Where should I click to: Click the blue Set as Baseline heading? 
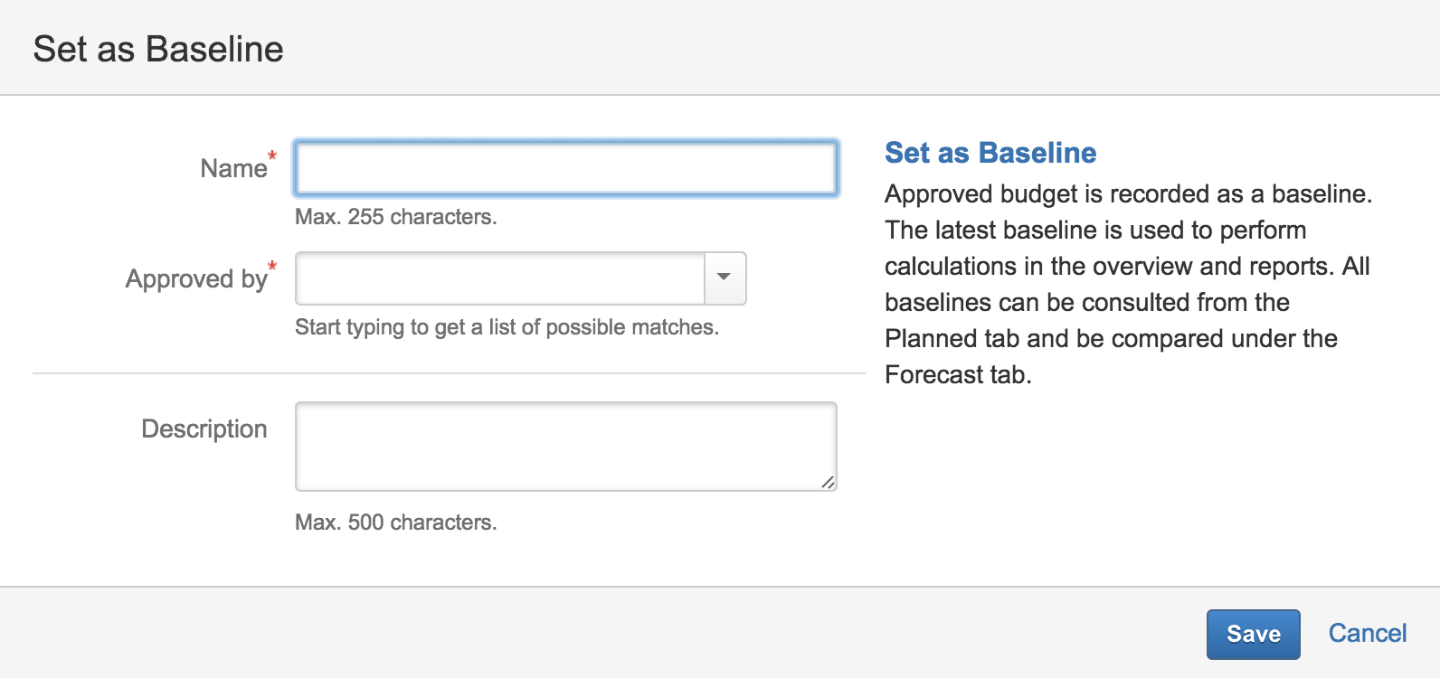(990, 153)
